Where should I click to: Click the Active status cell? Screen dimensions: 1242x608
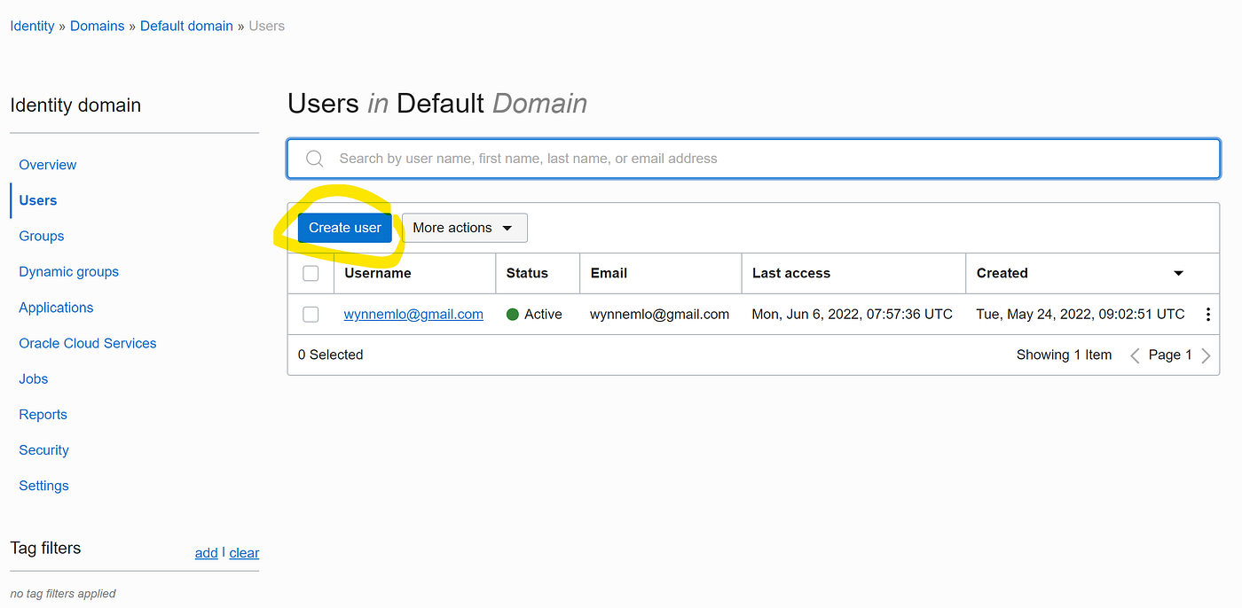534,314
